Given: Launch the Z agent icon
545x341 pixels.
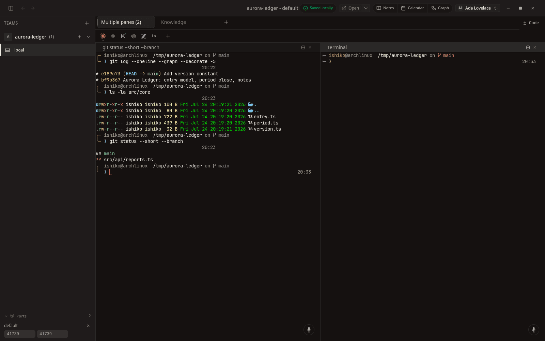Looking at the screenshot, I should [144, 36].
